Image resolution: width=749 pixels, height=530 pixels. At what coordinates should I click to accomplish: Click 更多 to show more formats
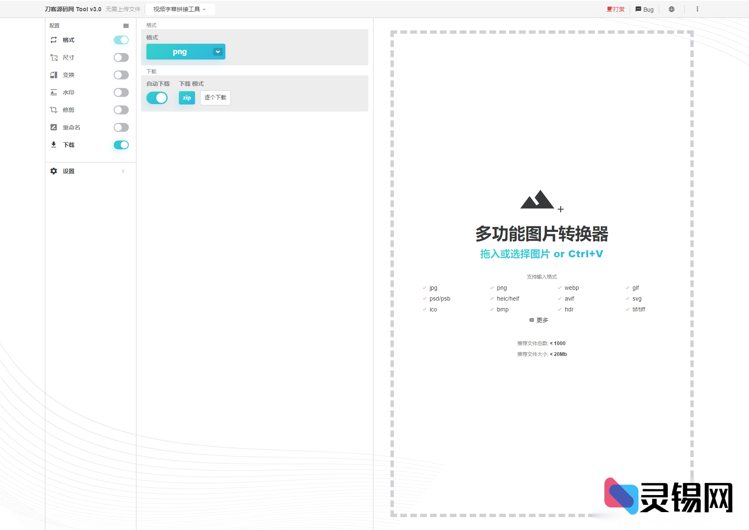pyautogui.click(x=539, y=320)
